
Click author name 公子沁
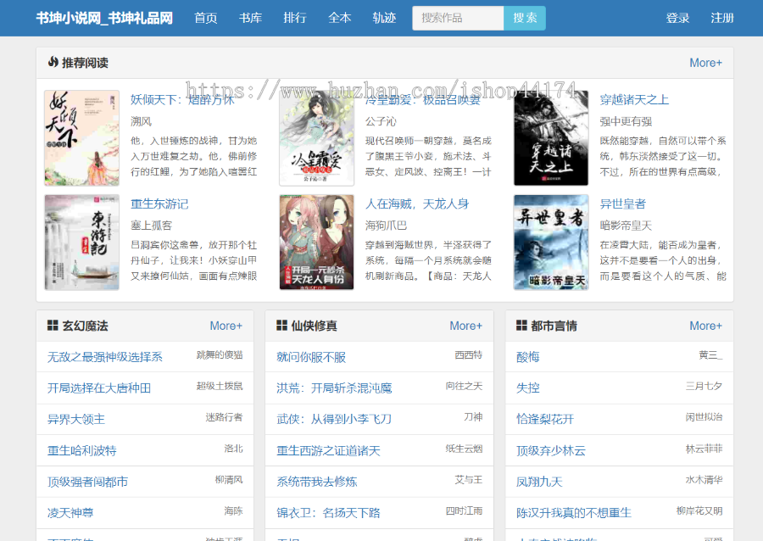click(381, 121)
